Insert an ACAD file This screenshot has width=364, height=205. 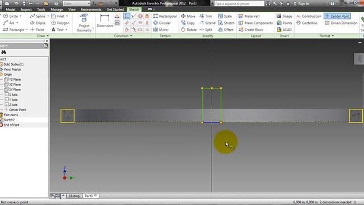coord(284,30)
